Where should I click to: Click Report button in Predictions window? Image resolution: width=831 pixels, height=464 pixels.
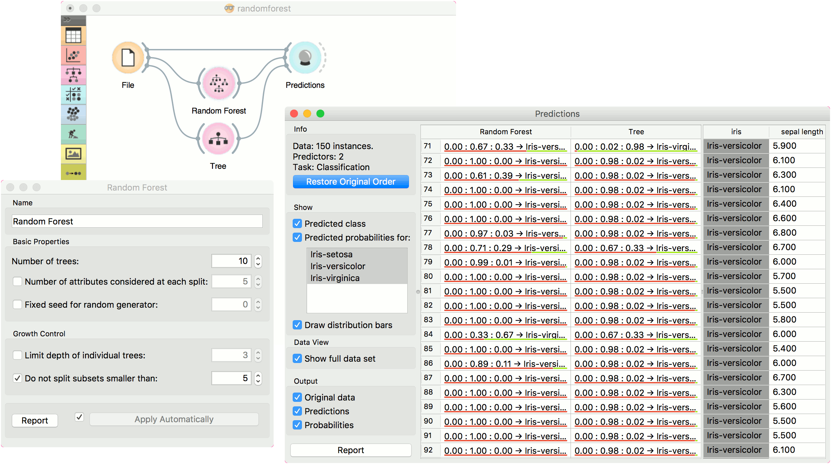[351, 450]
